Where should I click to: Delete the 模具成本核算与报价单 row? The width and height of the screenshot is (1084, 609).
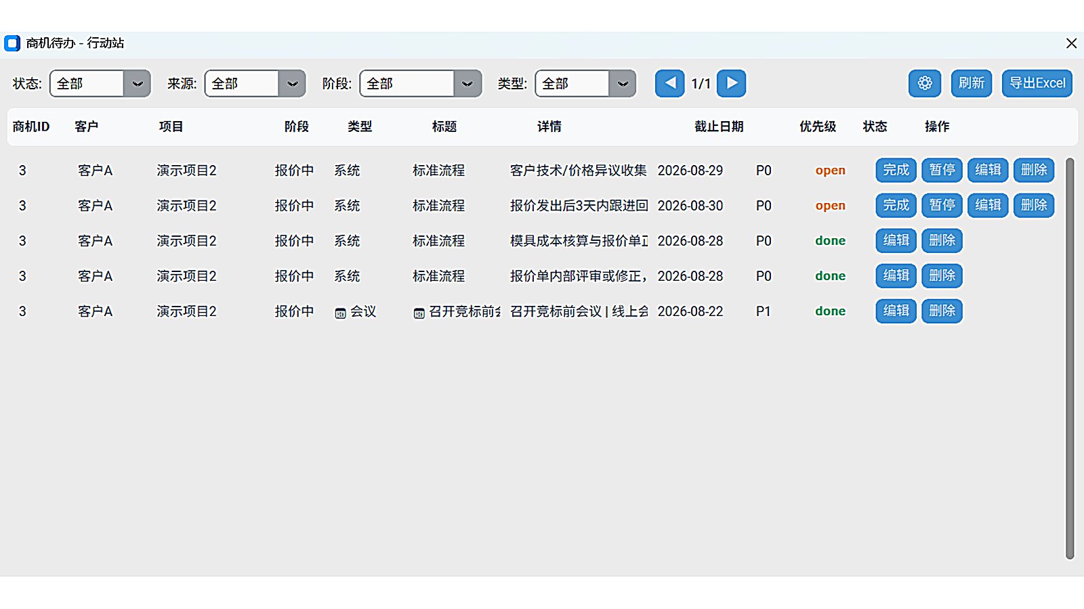(942, 240)
